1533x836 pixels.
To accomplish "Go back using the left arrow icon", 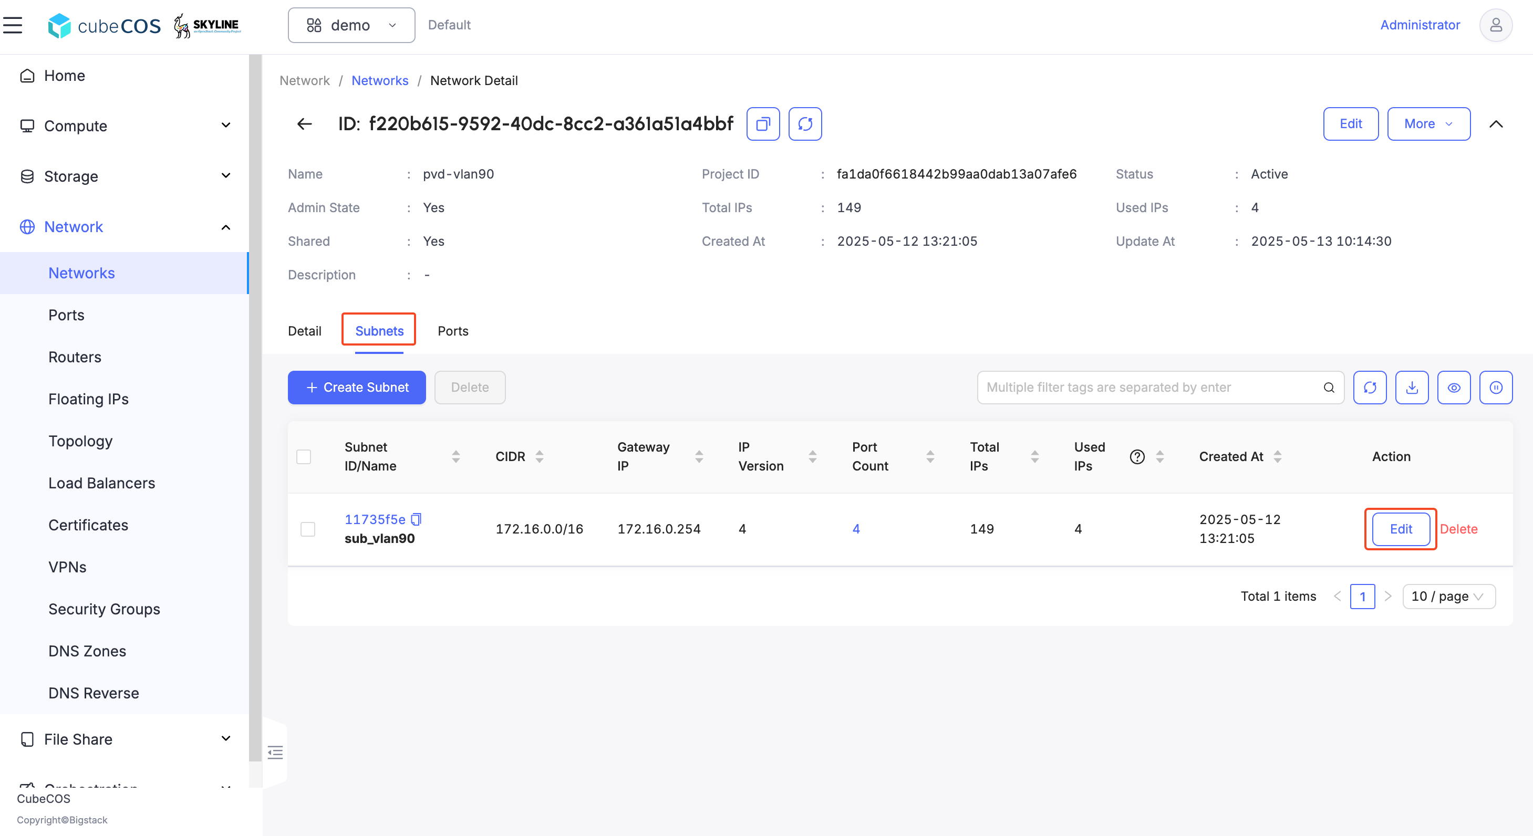I will click(x=305, y=124).
